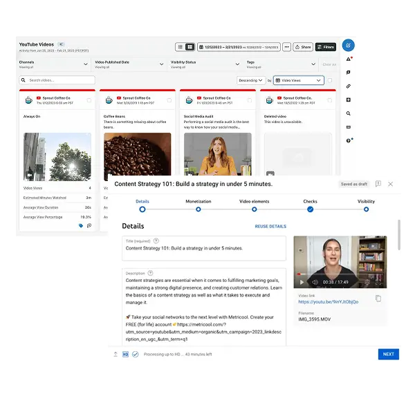Tick the select-all checkbox beside Video Views sort

pos(330,80)
